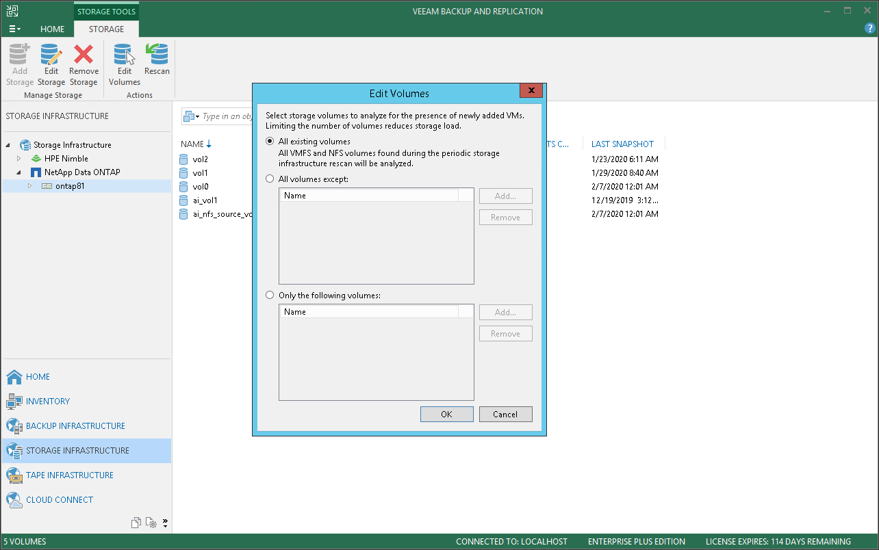
Task: Click the greyed-out Add Storage ribbon icon
Action: [x=19, y=54]
